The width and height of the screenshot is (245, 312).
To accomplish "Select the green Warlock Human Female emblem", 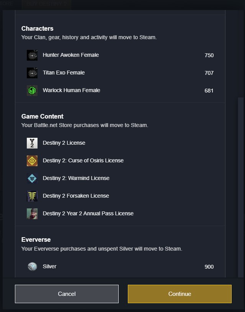I will click(32, 91).
